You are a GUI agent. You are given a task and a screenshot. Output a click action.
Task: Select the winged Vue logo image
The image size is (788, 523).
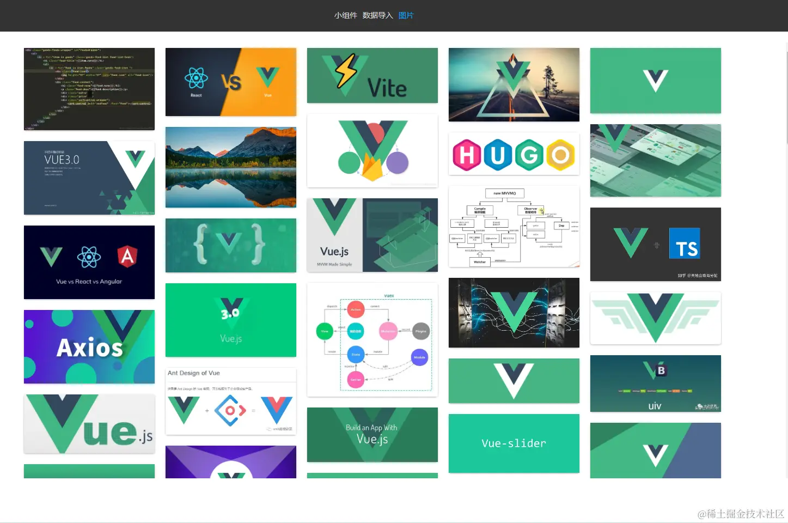656,318
